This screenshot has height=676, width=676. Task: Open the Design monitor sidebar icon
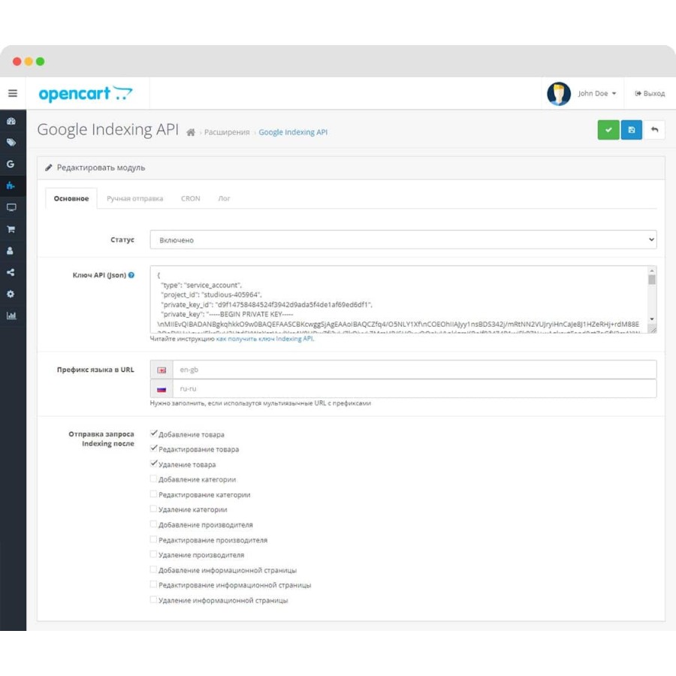(11, 207)
